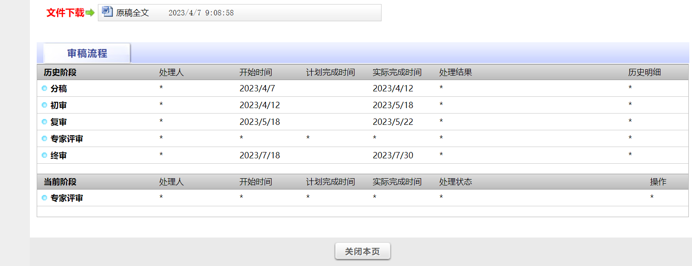Viewport: 692px width, 266px height.
Task: Click the 当前阶段 header label
Action: (x=60, y=182)
